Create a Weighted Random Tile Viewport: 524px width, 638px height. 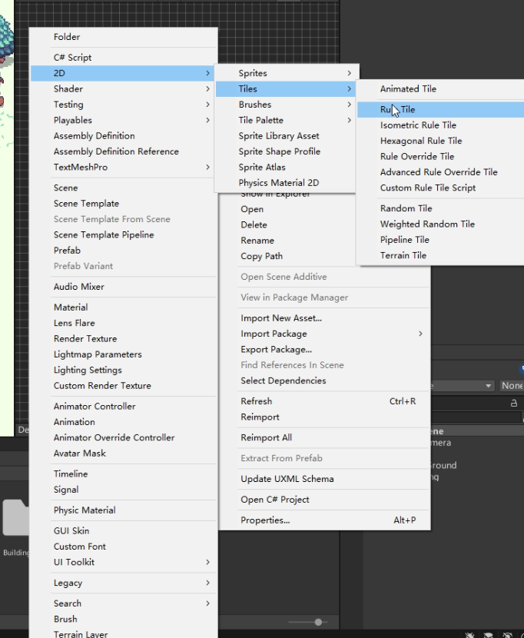(440, 224)
